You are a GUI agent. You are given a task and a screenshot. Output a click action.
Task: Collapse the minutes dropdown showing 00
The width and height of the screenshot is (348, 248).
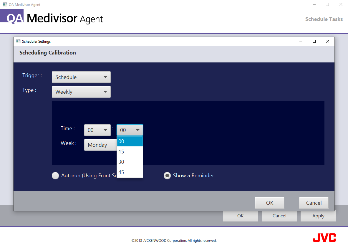tap(130, 130)
